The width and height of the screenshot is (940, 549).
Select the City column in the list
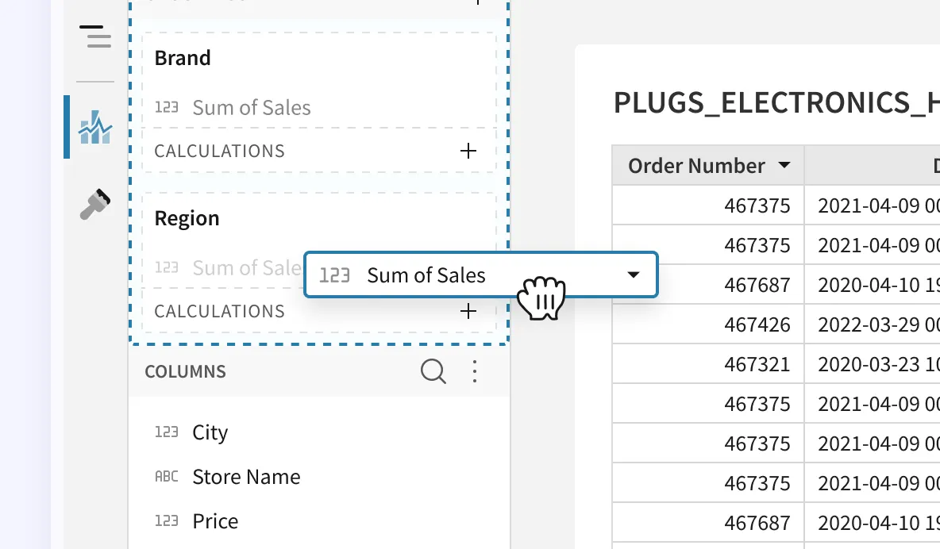(210, 432)
